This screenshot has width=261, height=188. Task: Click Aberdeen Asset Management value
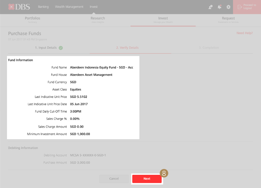pos(91,75)
